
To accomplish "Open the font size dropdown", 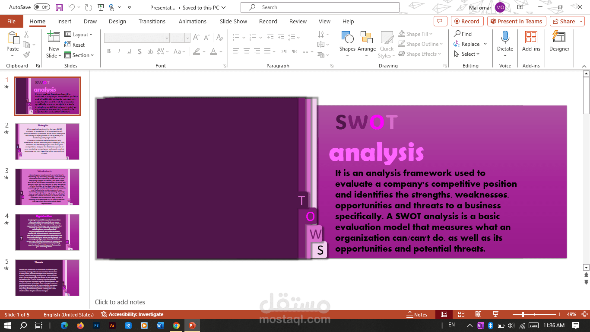I will 187,38.
